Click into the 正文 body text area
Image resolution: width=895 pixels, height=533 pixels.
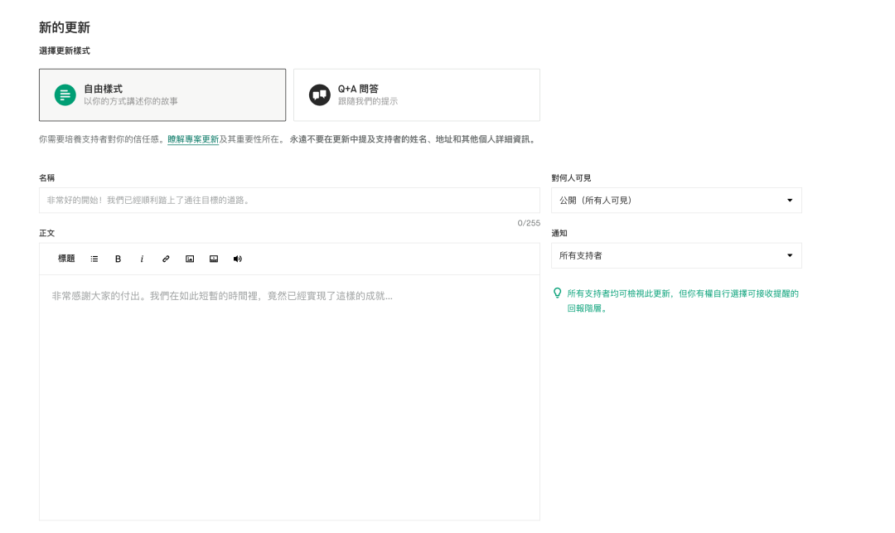pos(289,390)
